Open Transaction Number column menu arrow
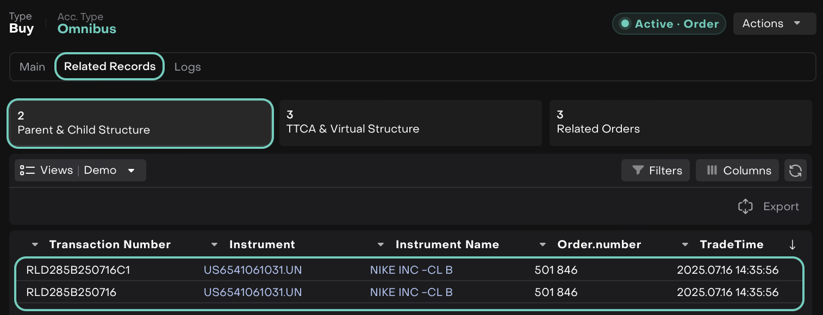Screen dimensions: 823x315 click(35, 245)
